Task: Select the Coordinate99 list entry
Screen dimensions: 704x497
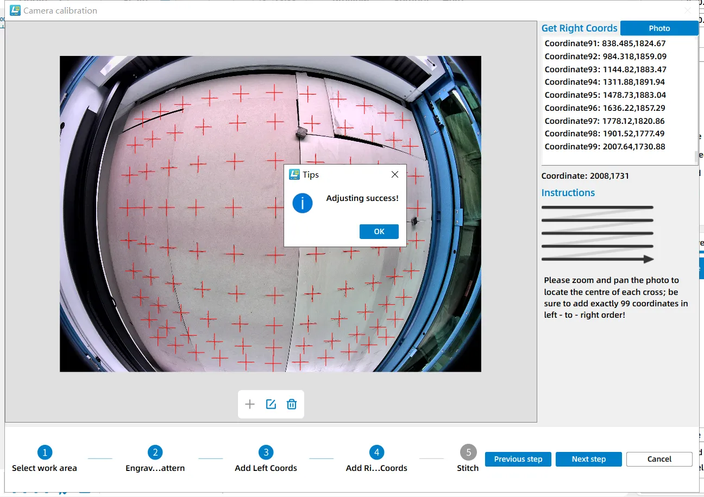Action: point(605,147)
